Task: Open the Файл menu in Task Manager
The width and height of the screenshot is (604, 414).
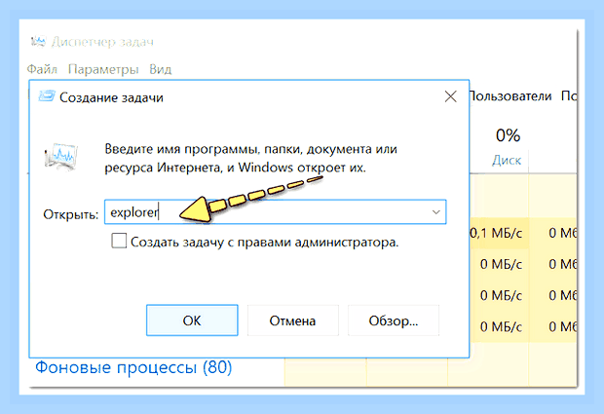Action: coord(42,69)
